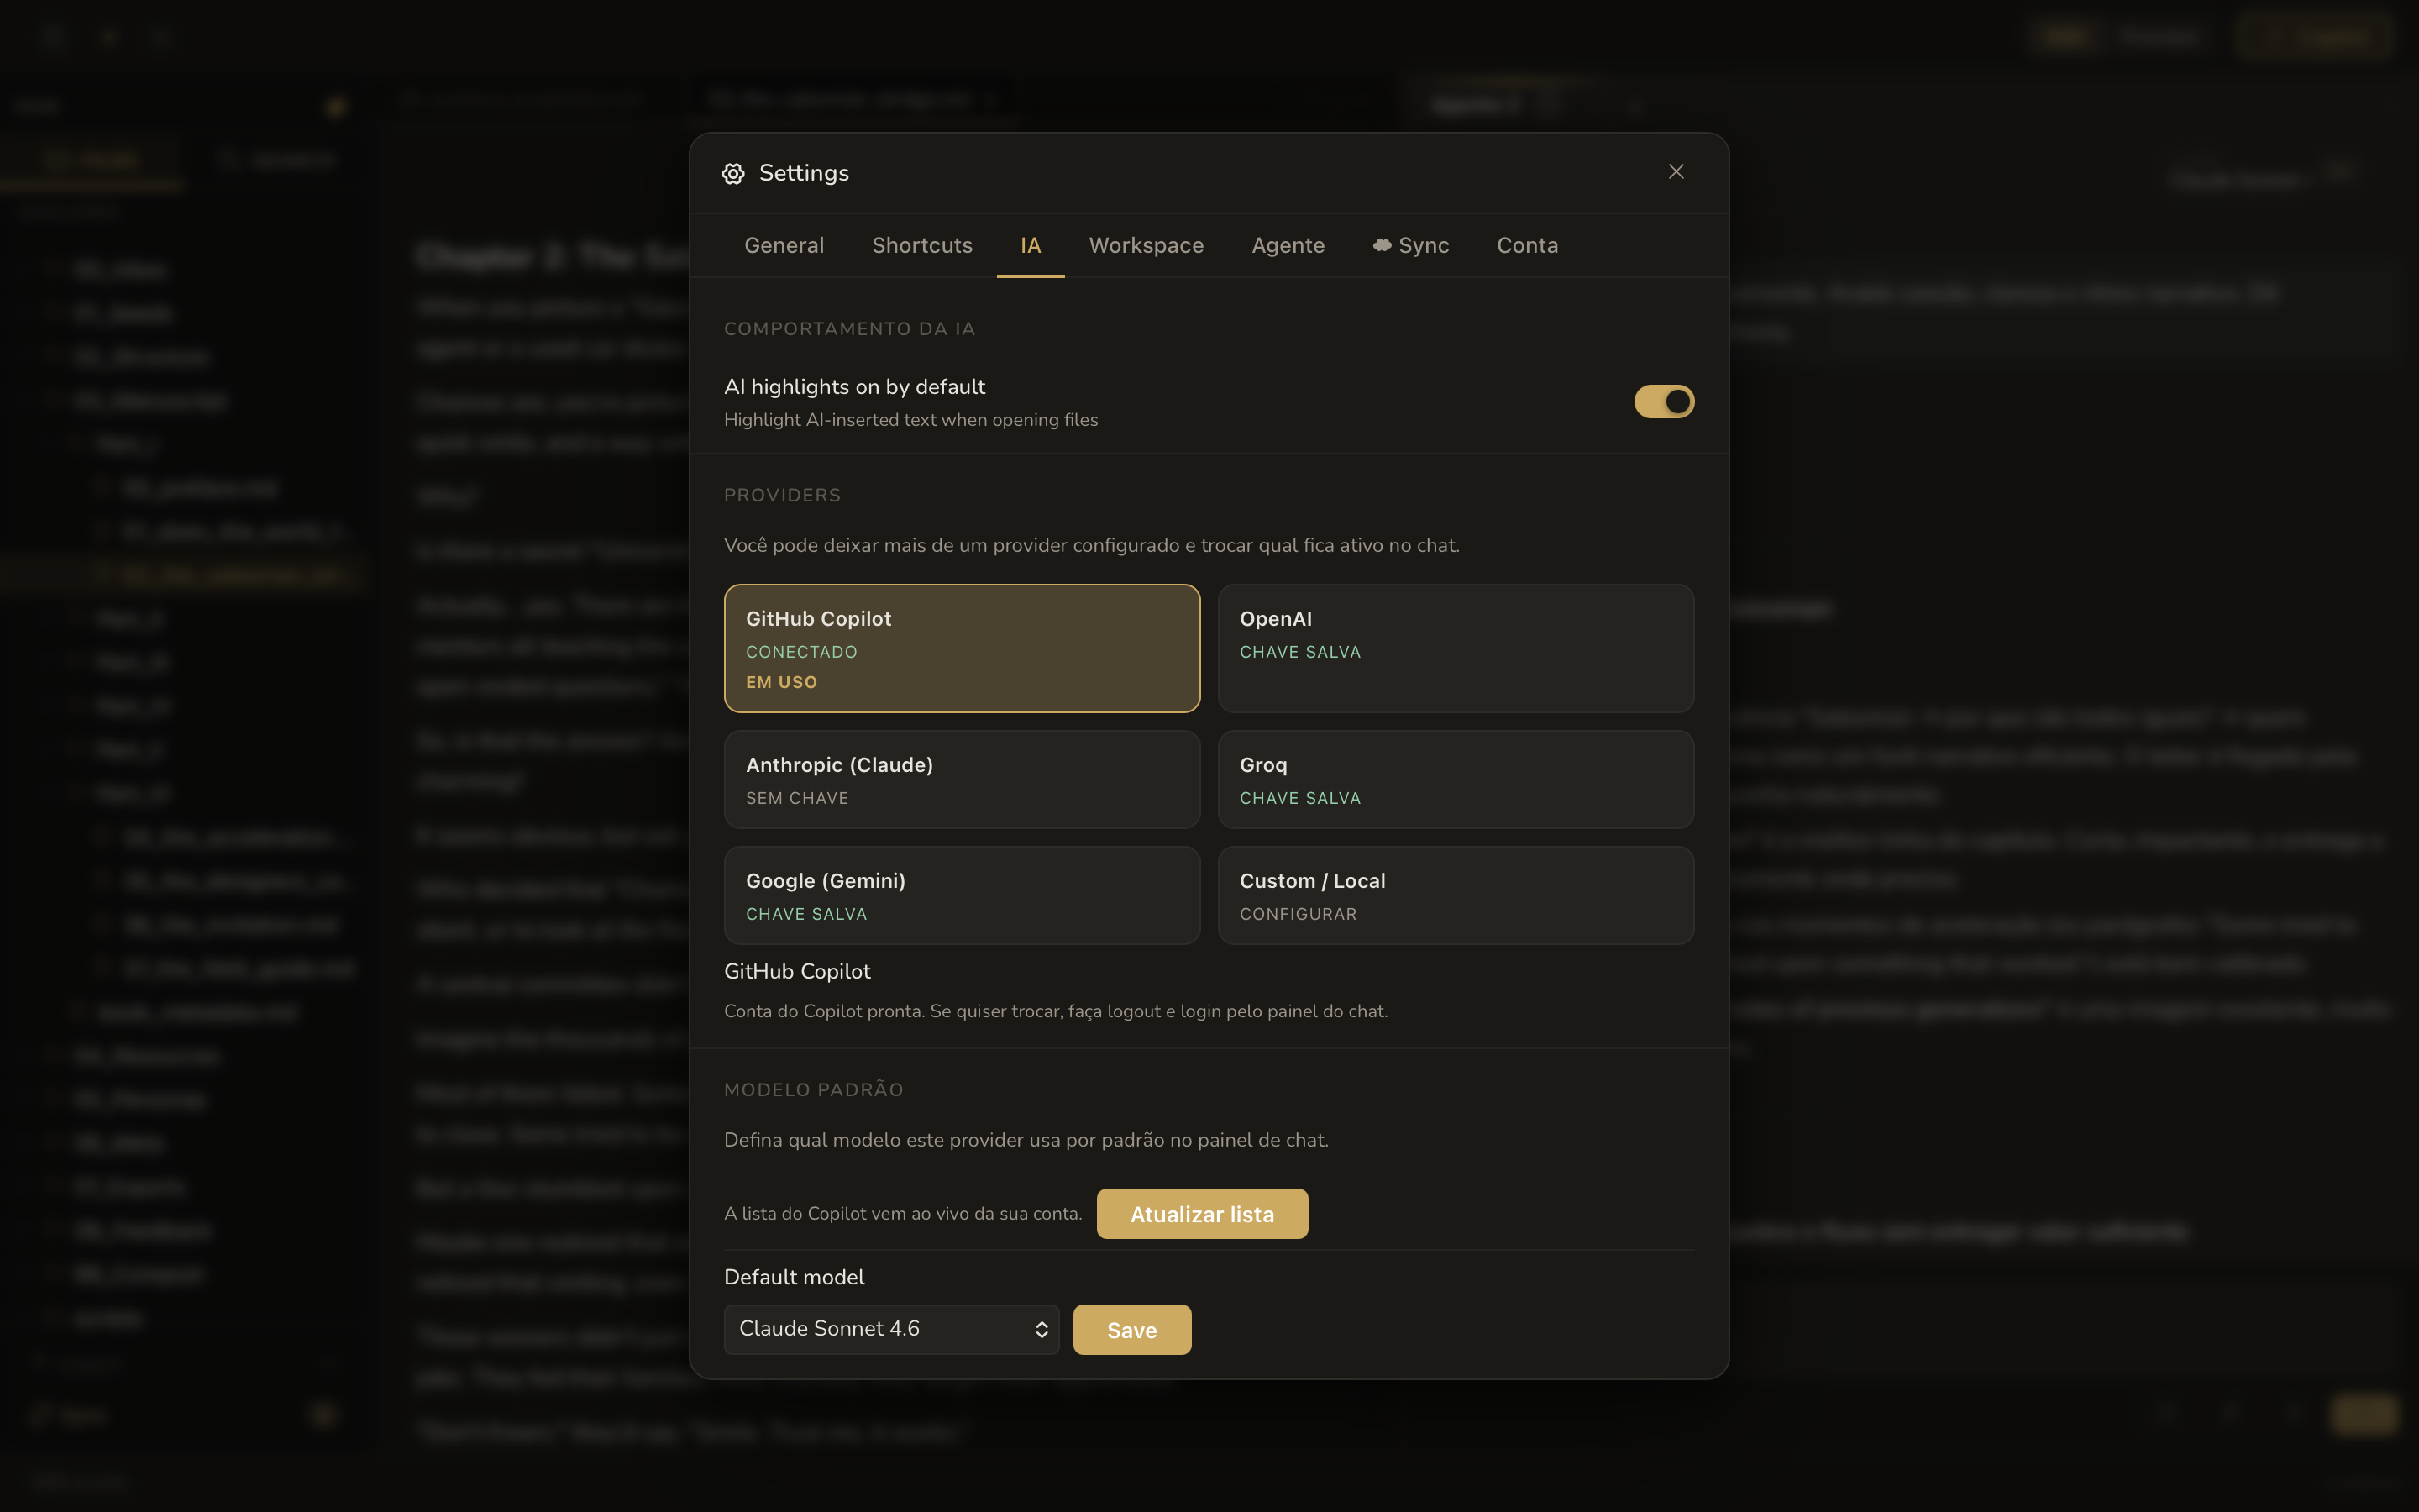Open the Default model dropdown
The image size is (2419, 1512).
tap(890, 1329)
